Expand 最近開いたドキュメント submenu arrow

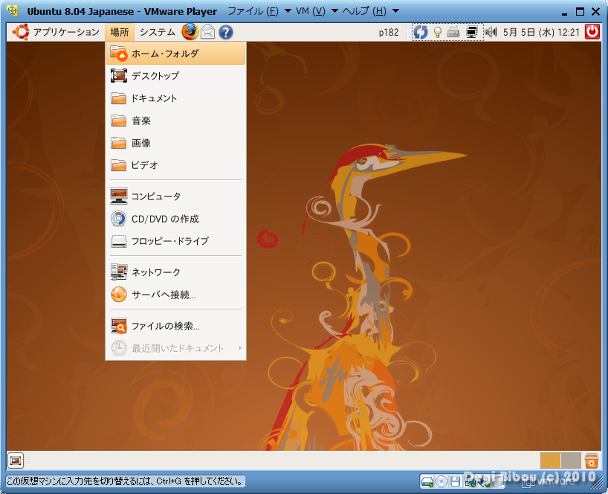coord(240,348)
